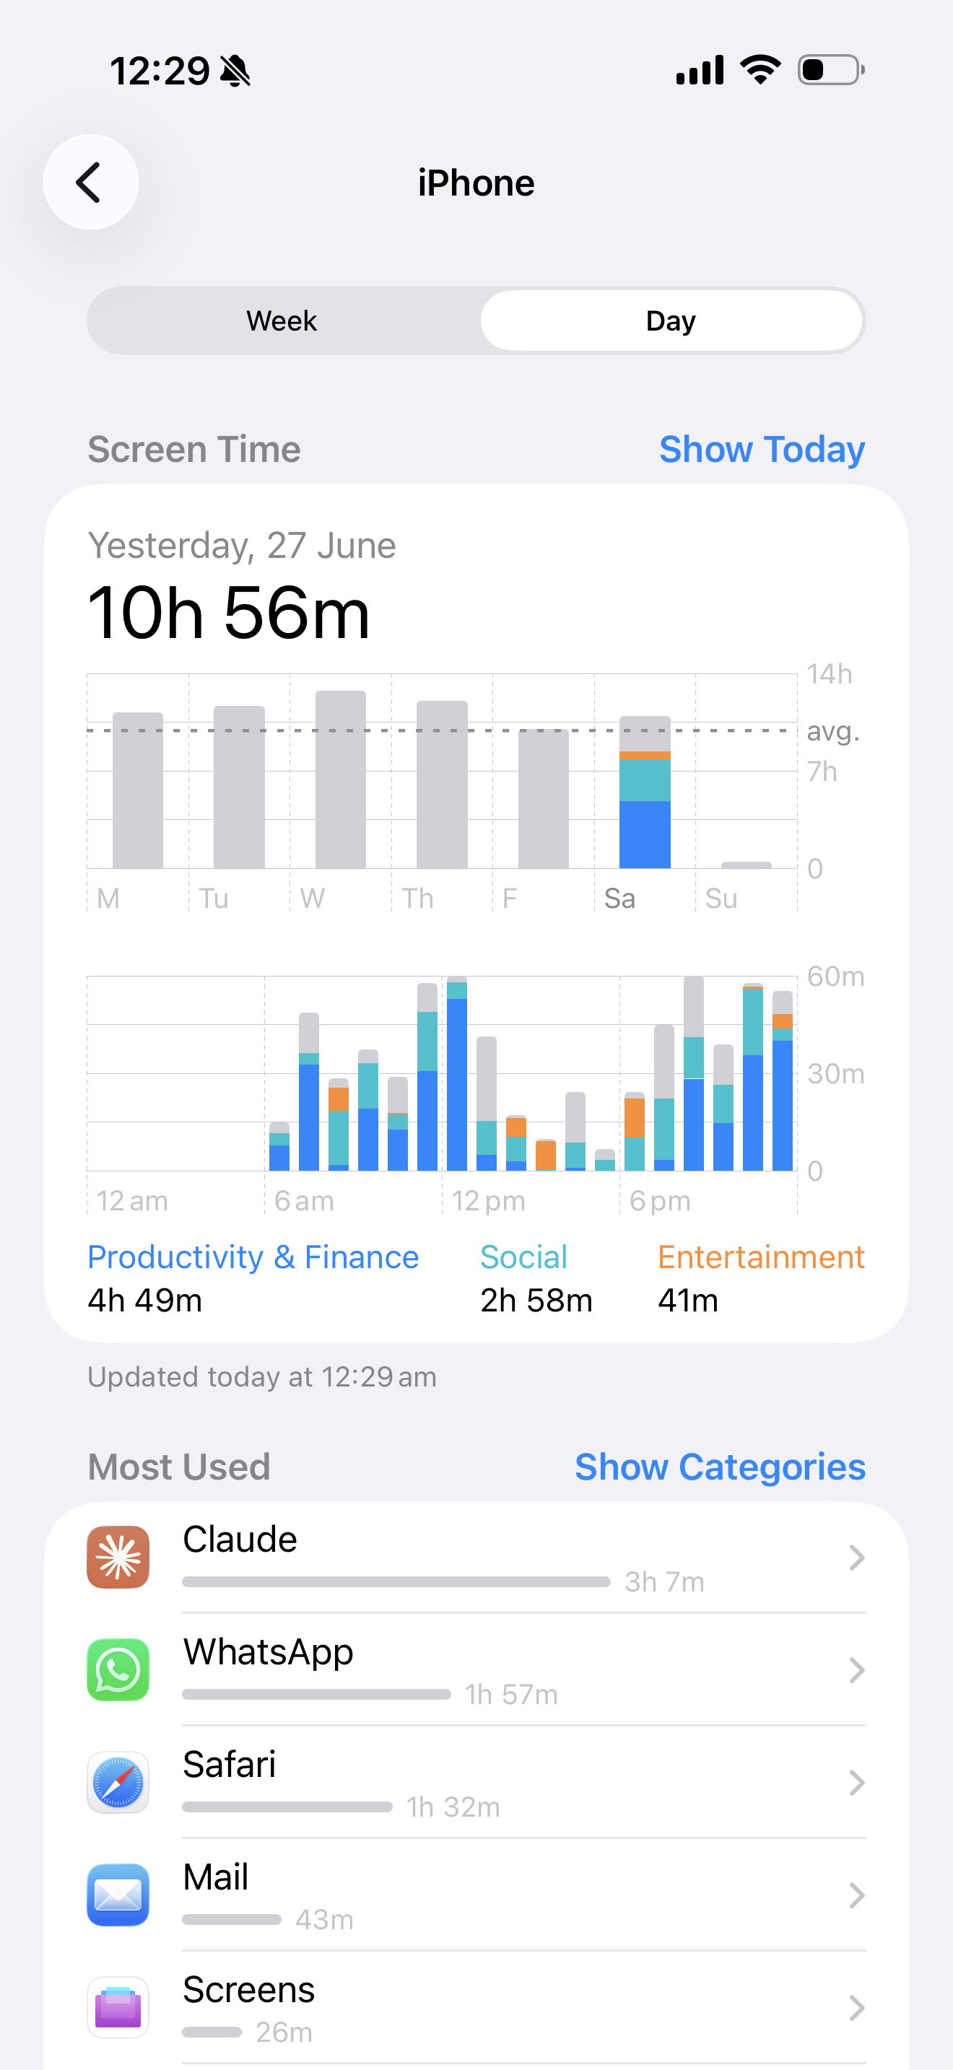Tap the Productivity & Finance category
Viewport: 953px width, 2070px height.
point(253,1257)
